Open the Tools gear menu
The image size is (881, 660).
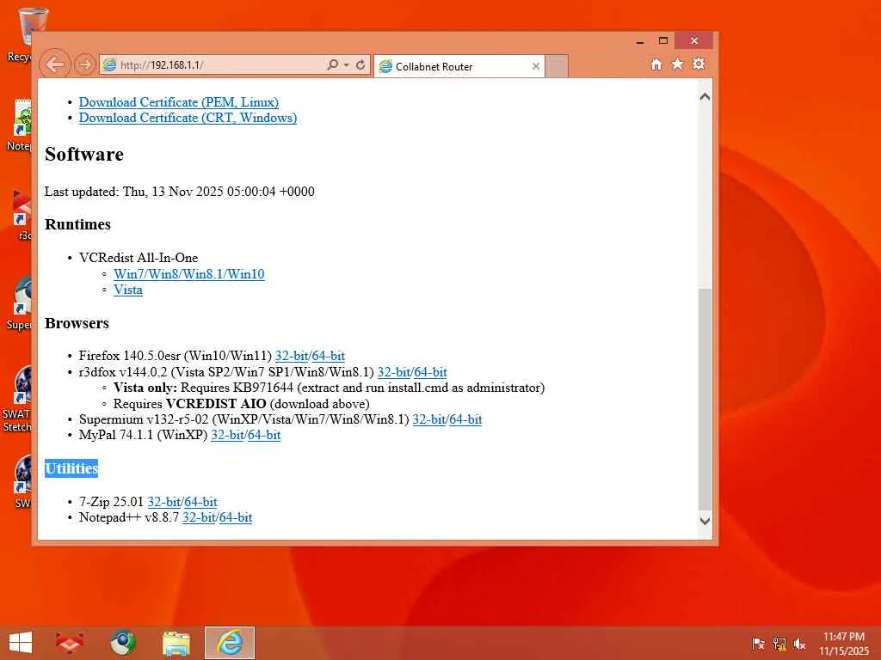coord(699,64)
